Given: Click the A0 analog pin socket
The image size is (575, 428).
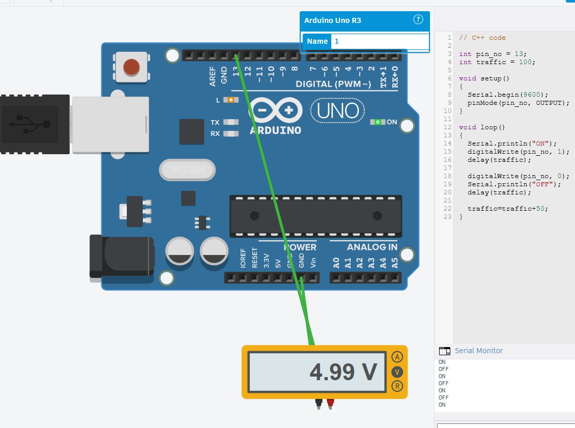Looking at the screenshot, I should coord(336,278).
